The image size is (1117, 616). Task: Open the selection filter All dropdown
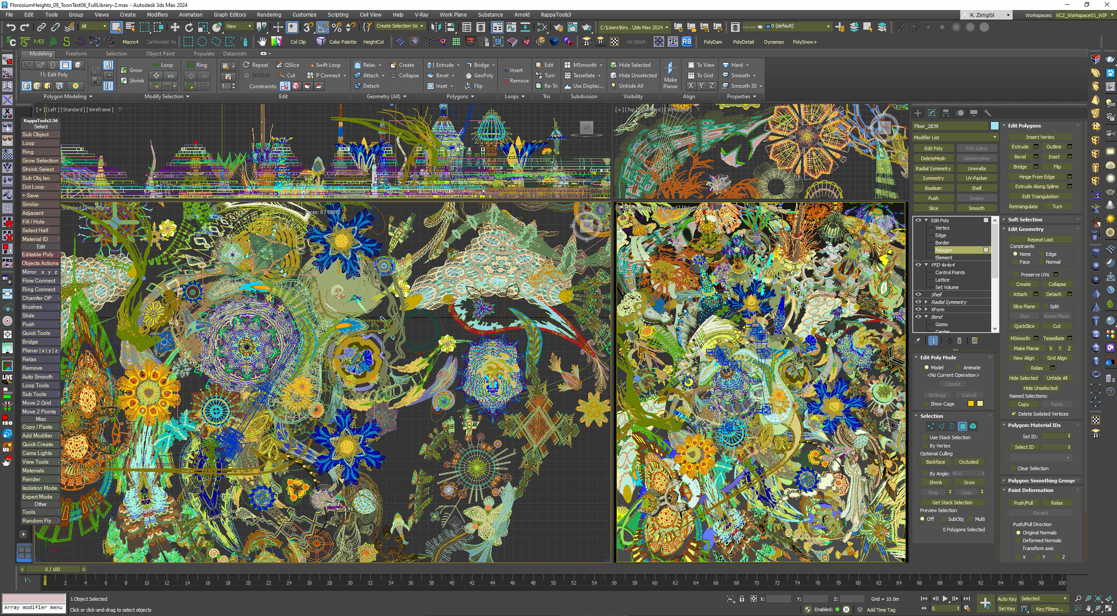click(x=93, y=26)
